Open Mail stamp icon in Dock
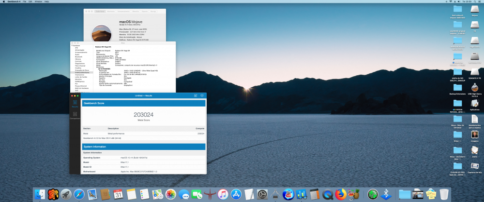The width and height of the screenshot is (484, 202). 92,194
